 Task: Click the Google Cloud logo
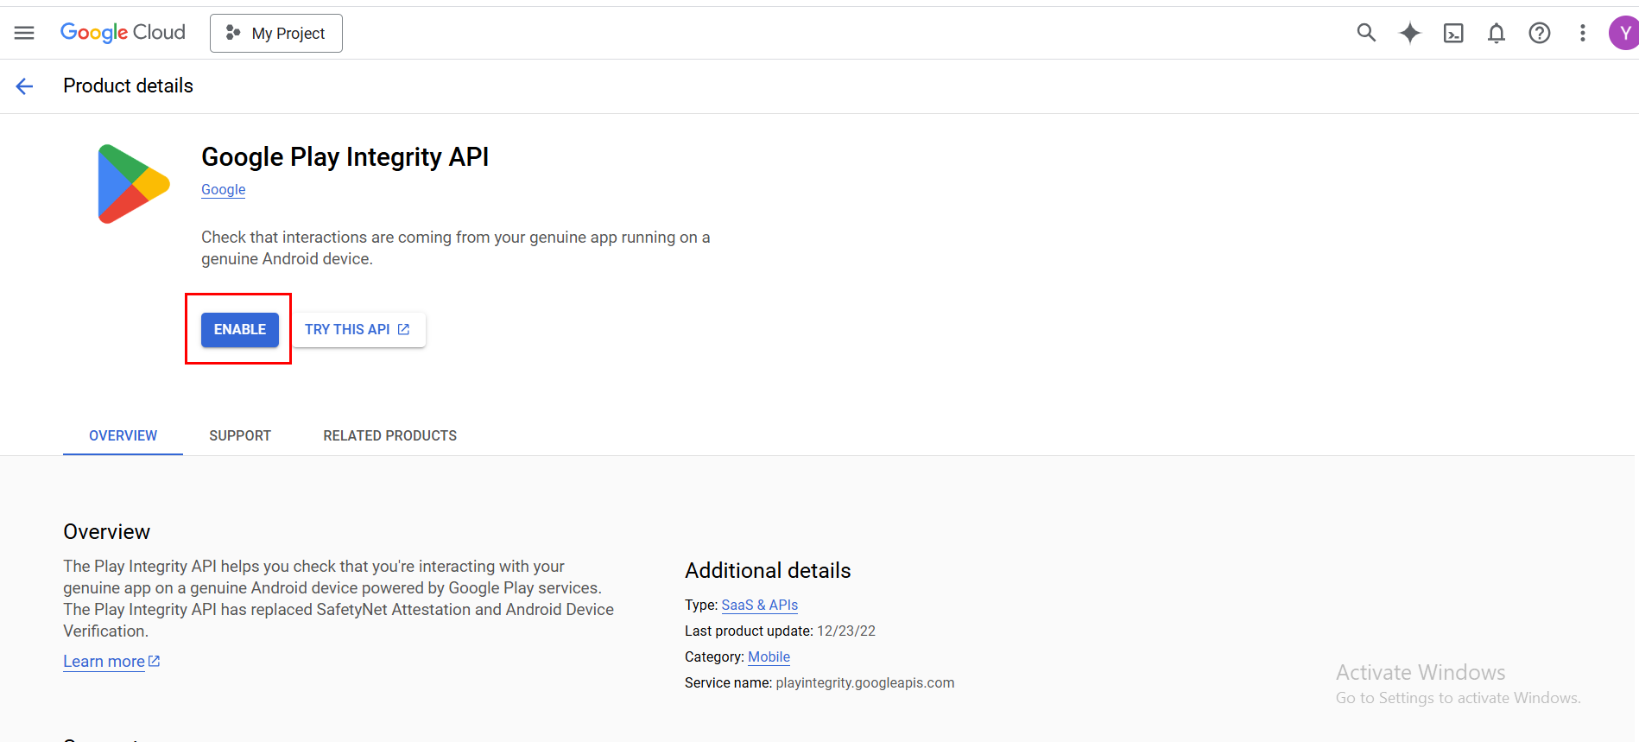point(123,33)
